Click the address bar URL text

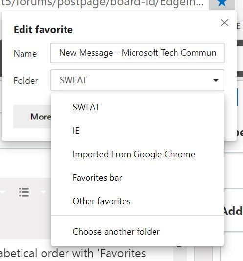point(103,3)
